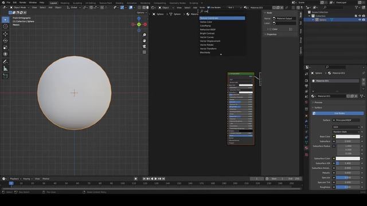Open the Random Walk subsurface method dropdown
The width and height of the screenshot is (367, 206).
346,132
